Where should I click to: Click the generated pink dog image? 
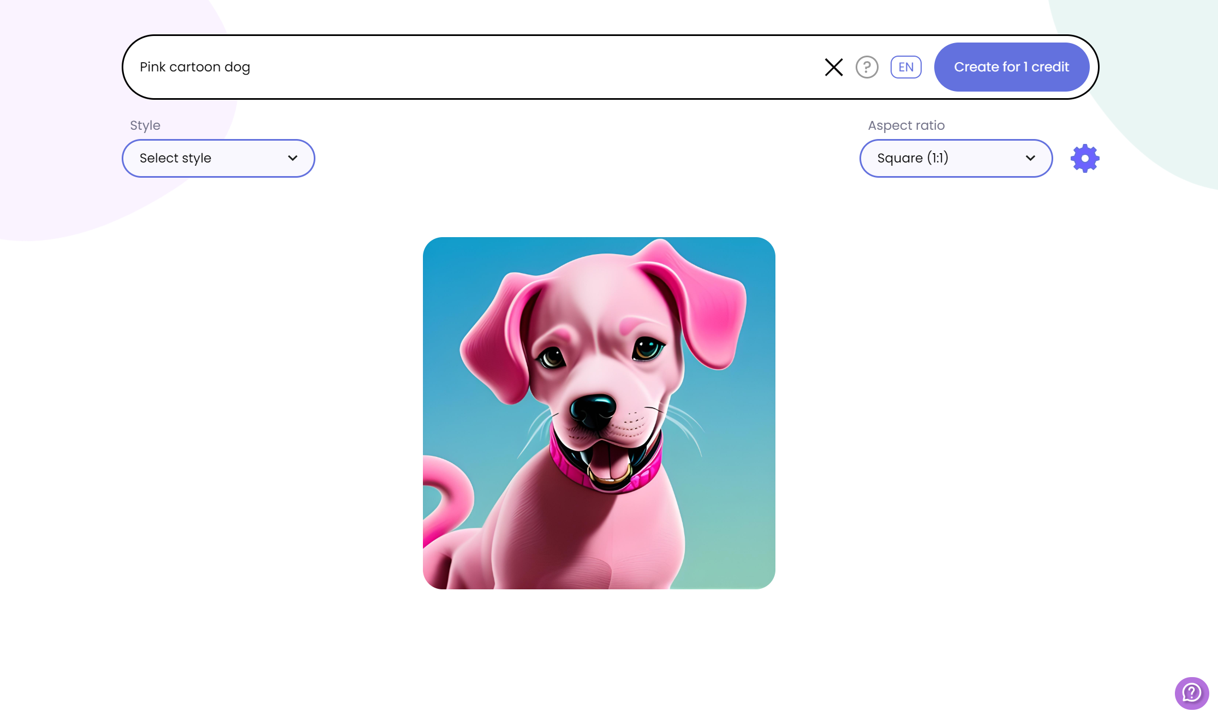click(599, 413)
